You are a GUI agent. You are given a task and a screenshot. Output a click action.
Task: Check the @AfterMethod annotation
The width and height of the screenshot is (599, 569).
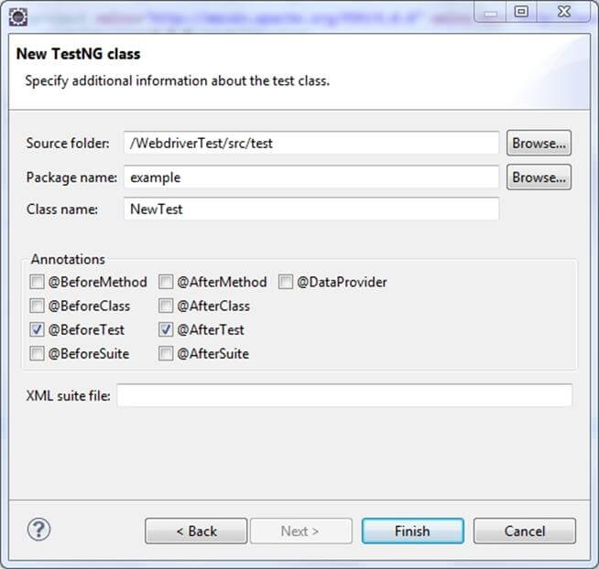coord(166,282)
